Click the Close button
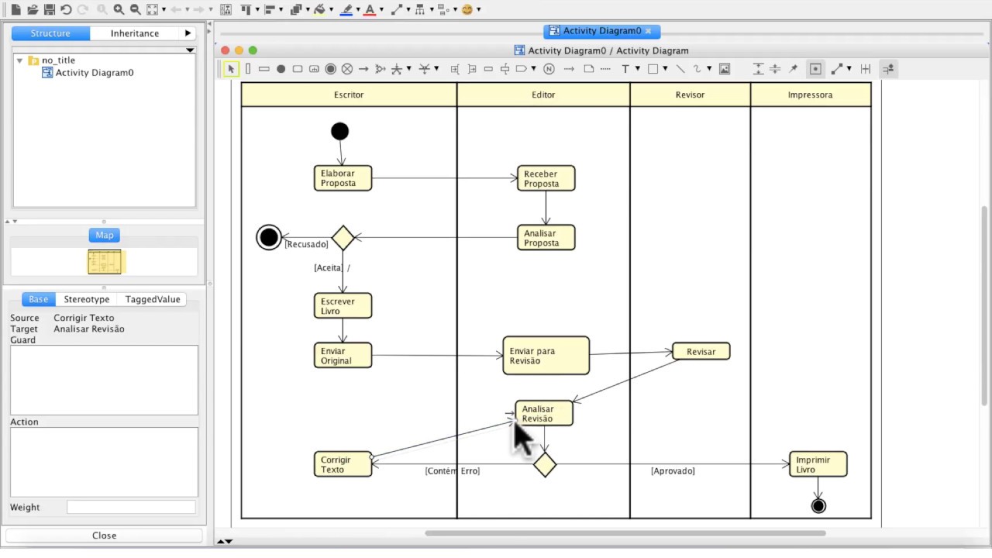992x558 pixels. pyautogui.click(x=104, y=536)
